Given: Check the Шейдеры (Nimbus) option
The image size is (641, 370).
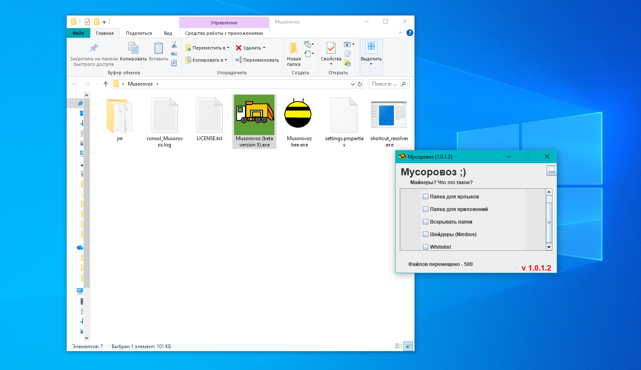Looking at the screenshot, I should pos(425,234).
